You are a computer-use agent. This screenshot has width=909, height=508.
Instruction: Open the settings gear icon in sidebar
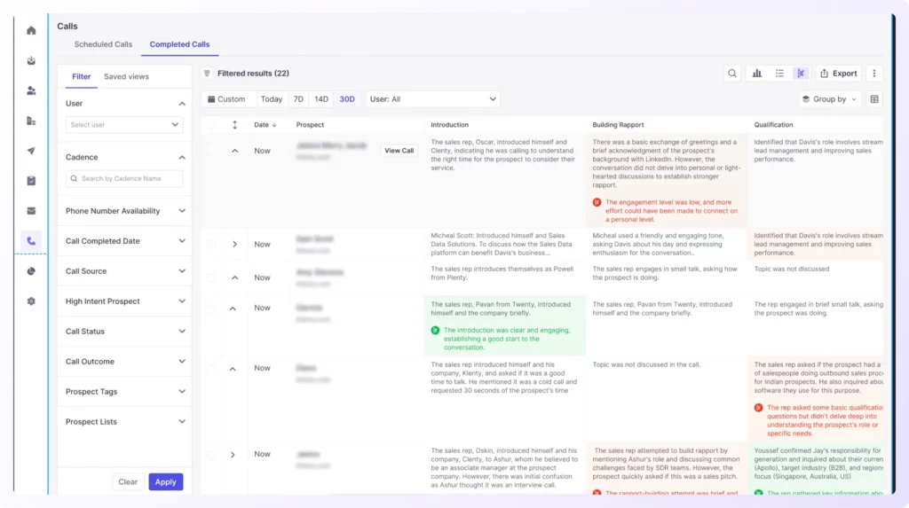[x=31, y=301]
